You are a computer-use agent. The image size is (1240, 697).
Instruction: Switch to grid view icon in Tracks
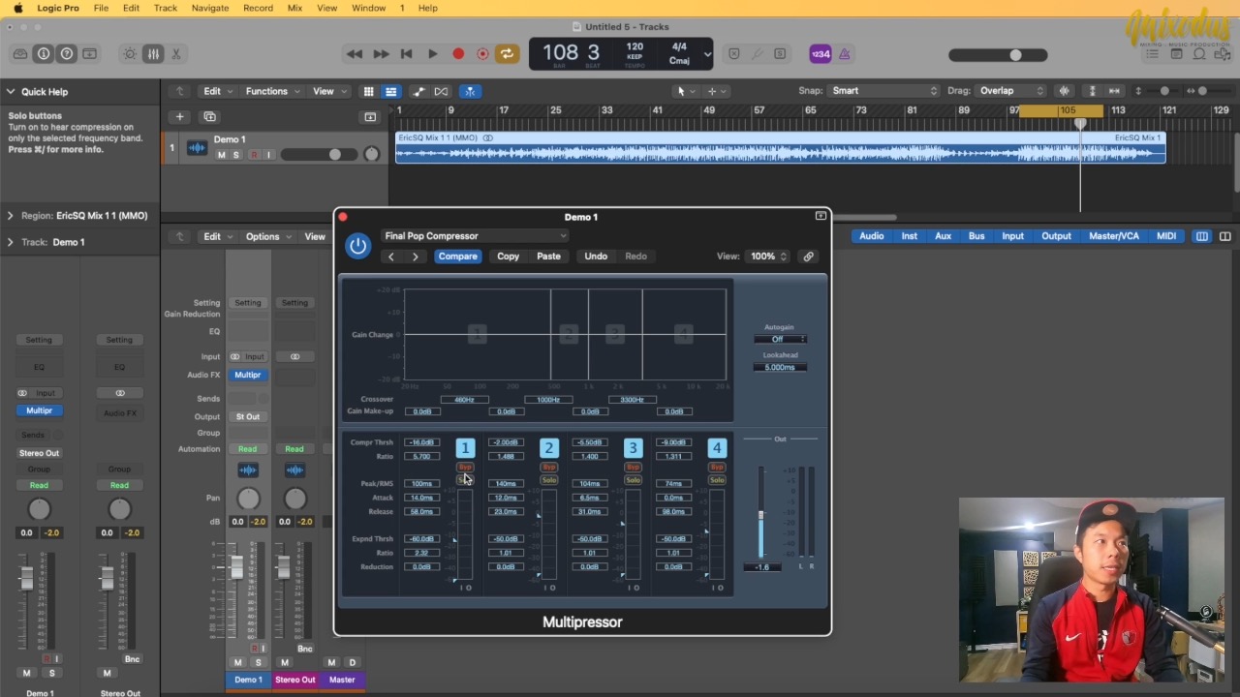coord(368,91)
